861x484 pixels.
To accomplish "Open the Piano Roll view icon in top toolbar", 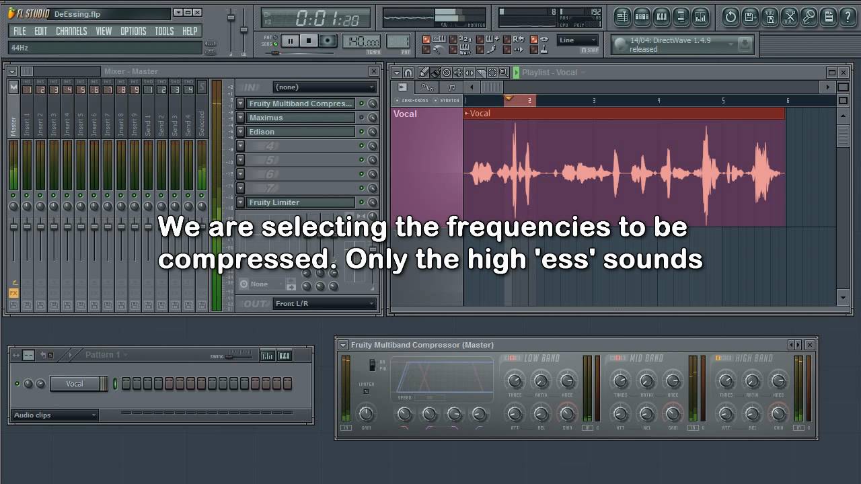I will click(661, 17).
